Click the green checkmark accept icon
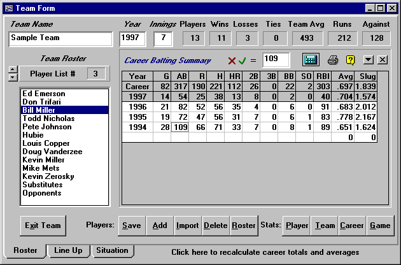 pyautogui.click(x=242, y=61)
